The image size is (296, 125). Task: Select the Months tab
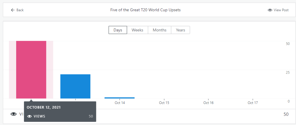pos(159,30)
